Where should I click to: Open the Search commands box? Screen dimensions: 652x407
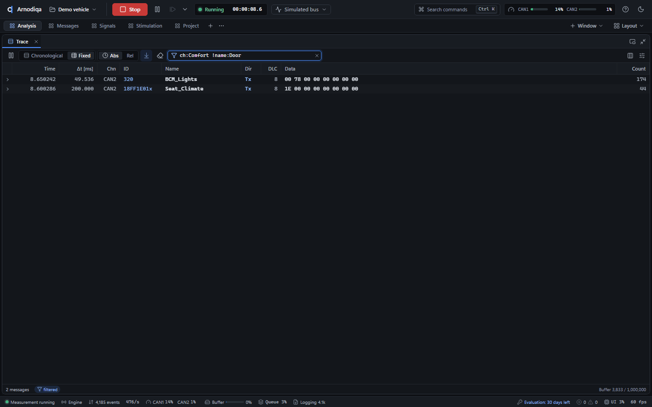(x=457, y=9)
